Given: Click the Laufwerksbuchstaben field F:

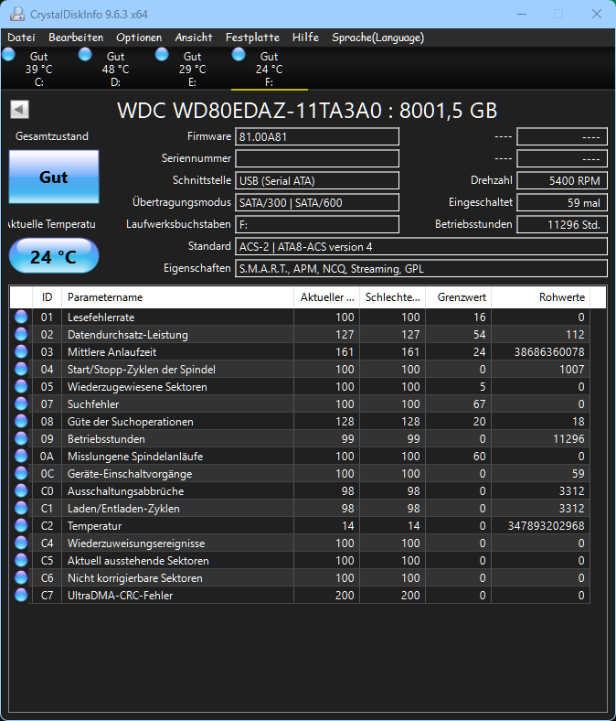Looking at the screenshot, I should (317, 225).
